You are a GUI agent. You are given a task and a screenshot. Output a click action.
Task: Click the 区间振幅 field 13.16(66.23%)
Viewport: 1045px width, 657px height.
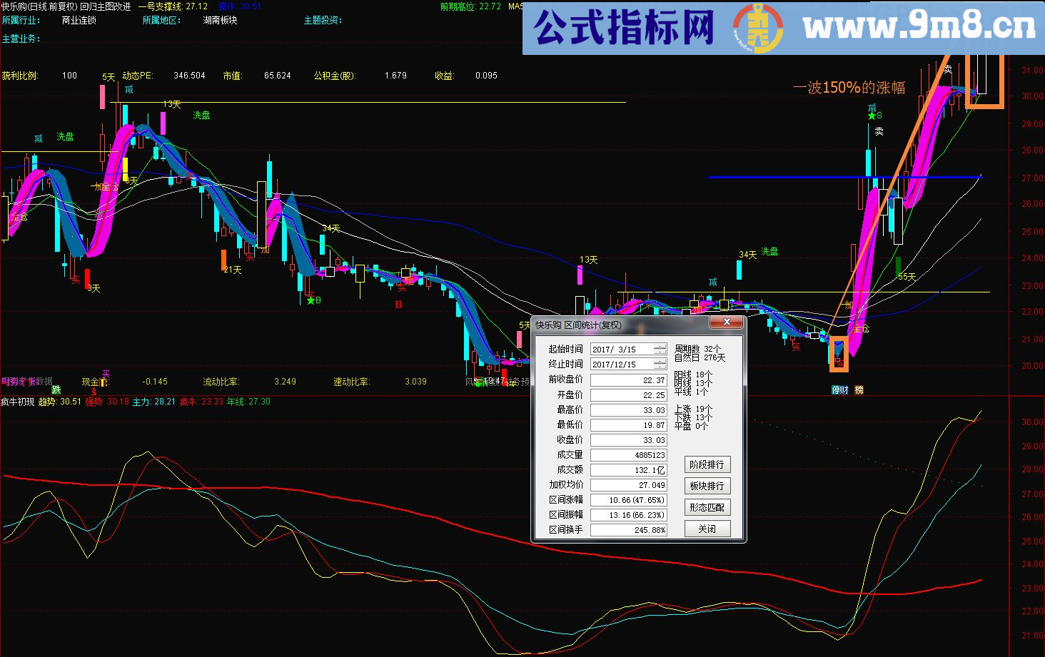[629, 515]
